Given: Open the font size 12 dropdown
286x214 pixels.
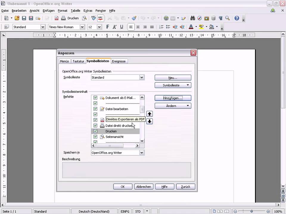Looking at the screenshot, I should coord(99,27).
